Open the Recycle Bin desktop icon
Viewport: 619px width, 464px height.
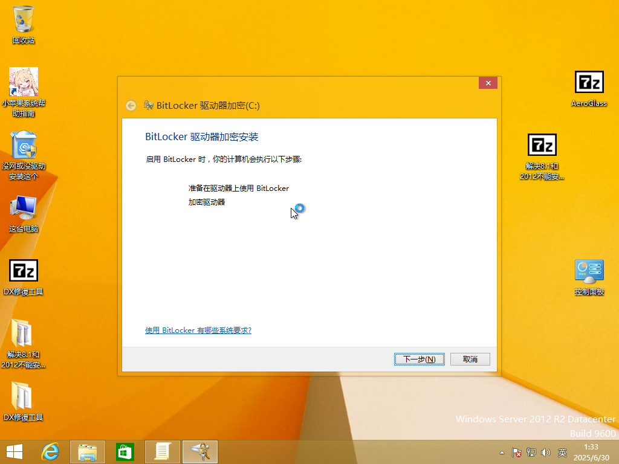[x=24, y=24]
